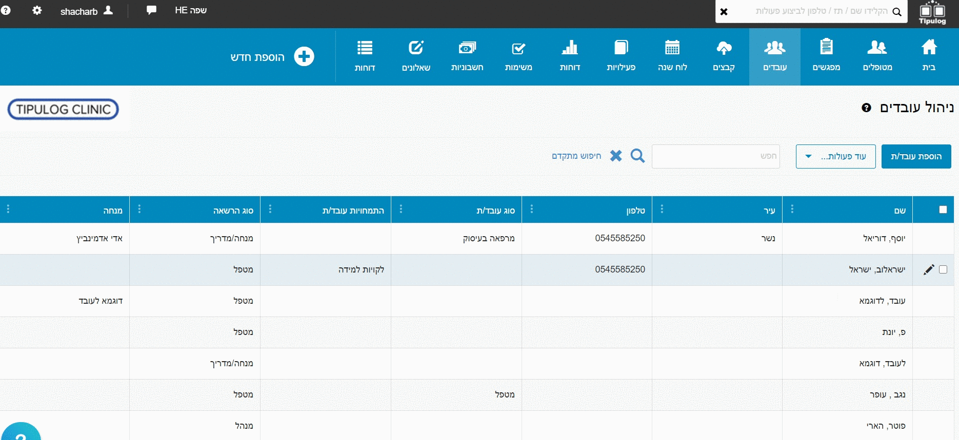
Task: Switch language via שפה HE
Action: [x=191, y=10]
